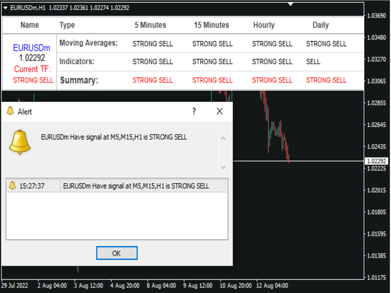Click the 1.02855 price axis label

coord(376,103)
